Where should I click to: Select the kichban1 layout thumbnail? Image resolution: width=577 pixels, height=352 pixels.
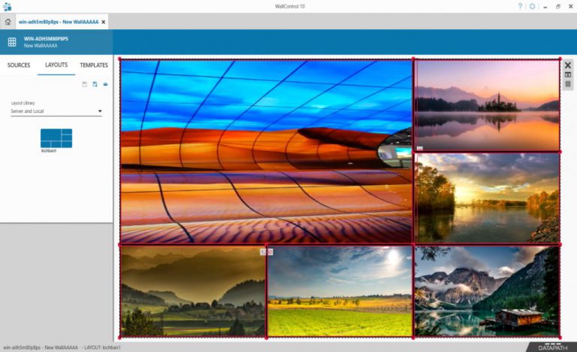(x=56, y=138)
